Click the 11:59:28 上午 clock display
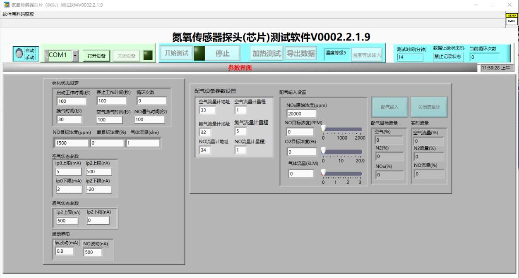 pos(496,68)
